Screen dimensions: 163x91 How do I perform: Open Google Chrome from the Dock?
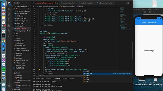tap(3, 40)
